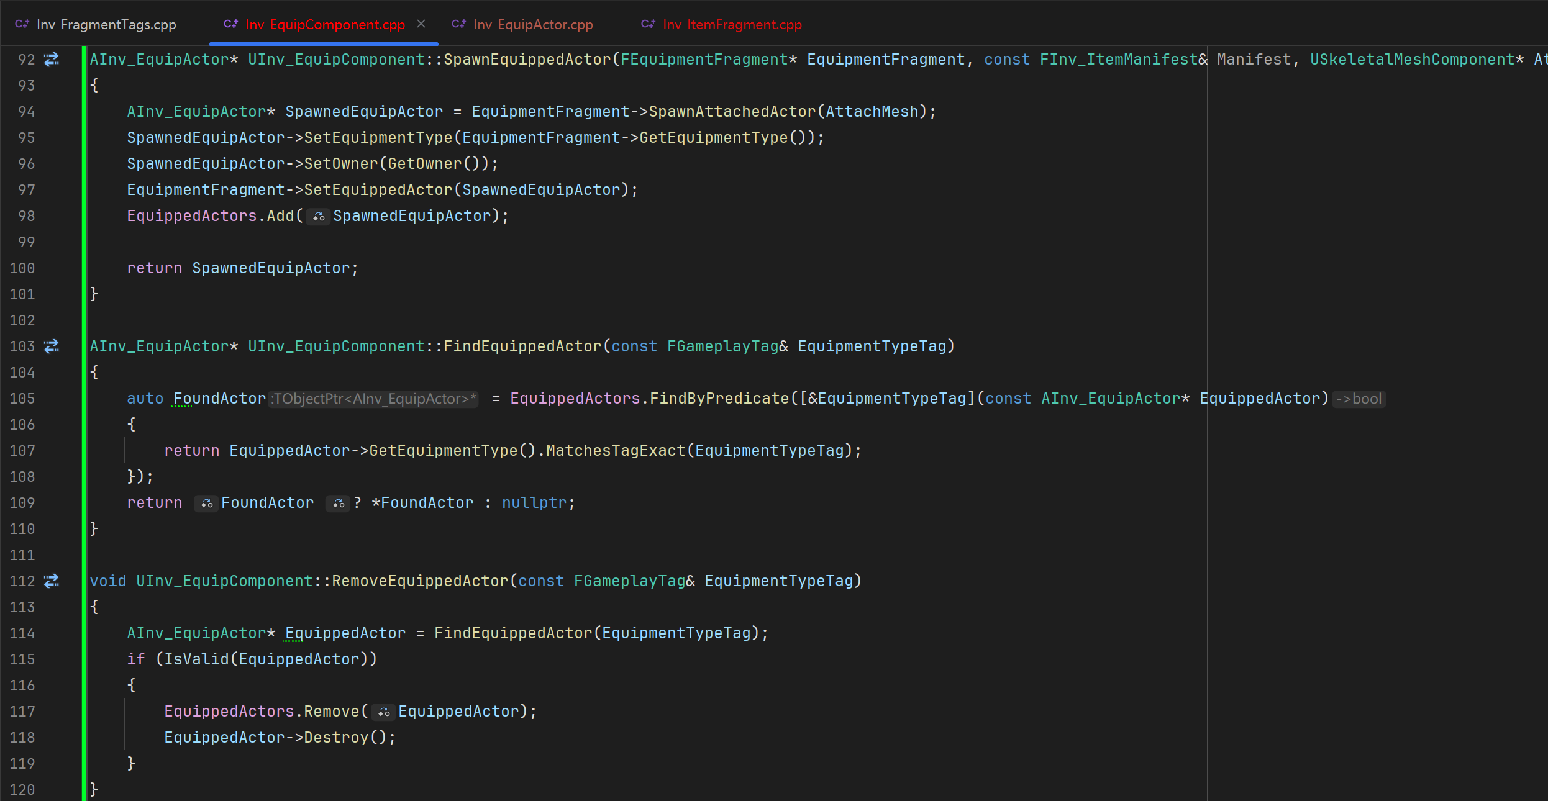
Task: Switch to the Inv_FragmentTags.cpp tab
Action: pyautogui.click(x=106, y=25)
